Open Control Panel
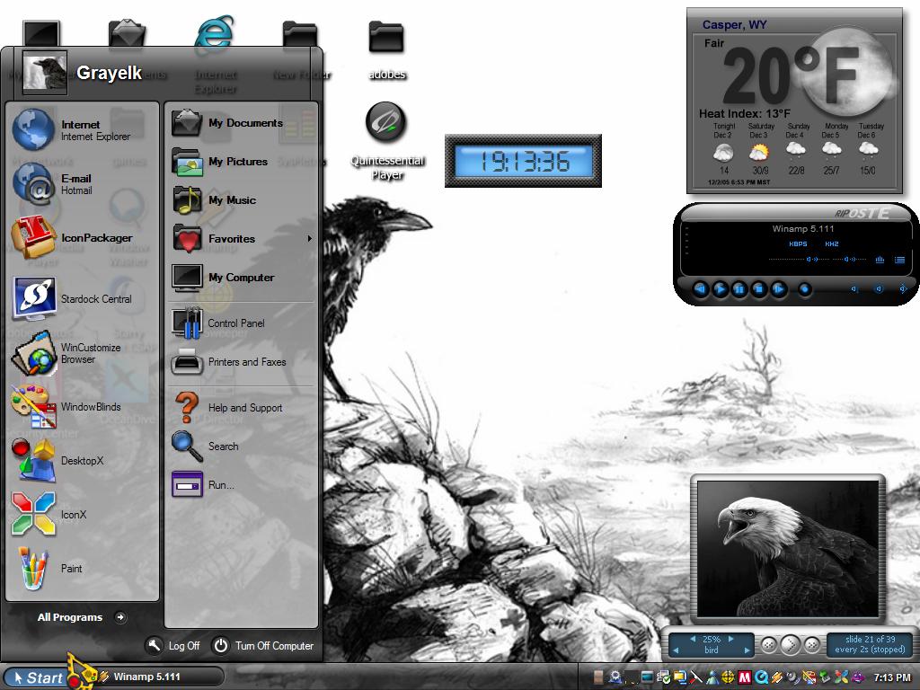The width and height of the screenshot is (920, 690). pos(241,323)
